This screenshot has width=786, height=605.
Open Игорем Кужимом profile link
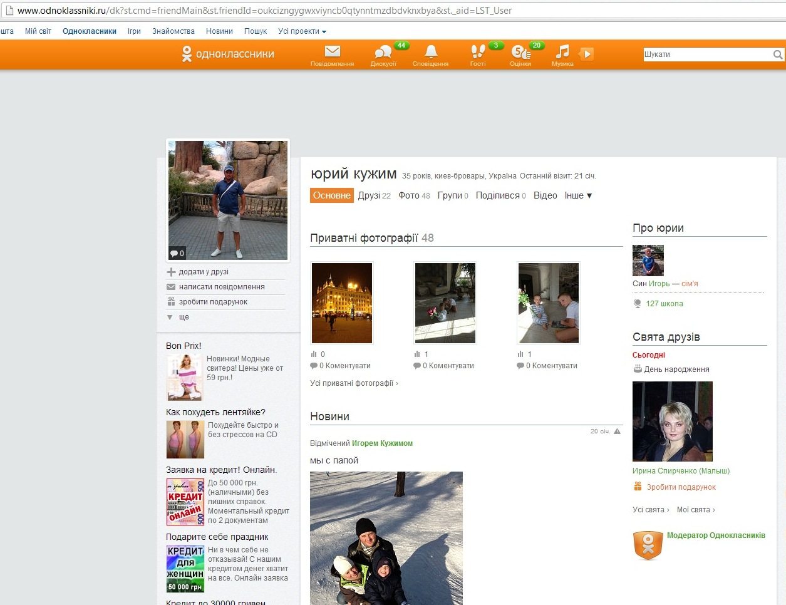click(x=382, y=443)
